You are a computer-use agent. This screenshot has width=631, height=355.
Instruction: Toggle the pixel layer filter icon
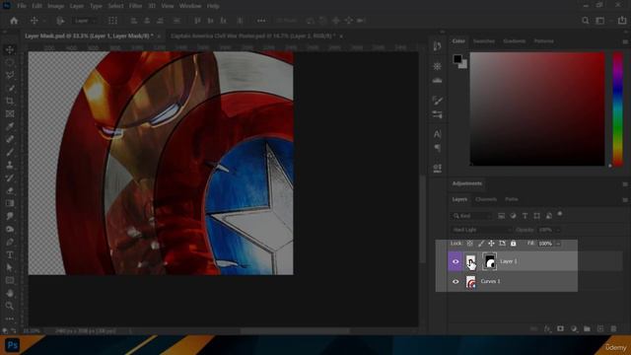tap(502, 216)
